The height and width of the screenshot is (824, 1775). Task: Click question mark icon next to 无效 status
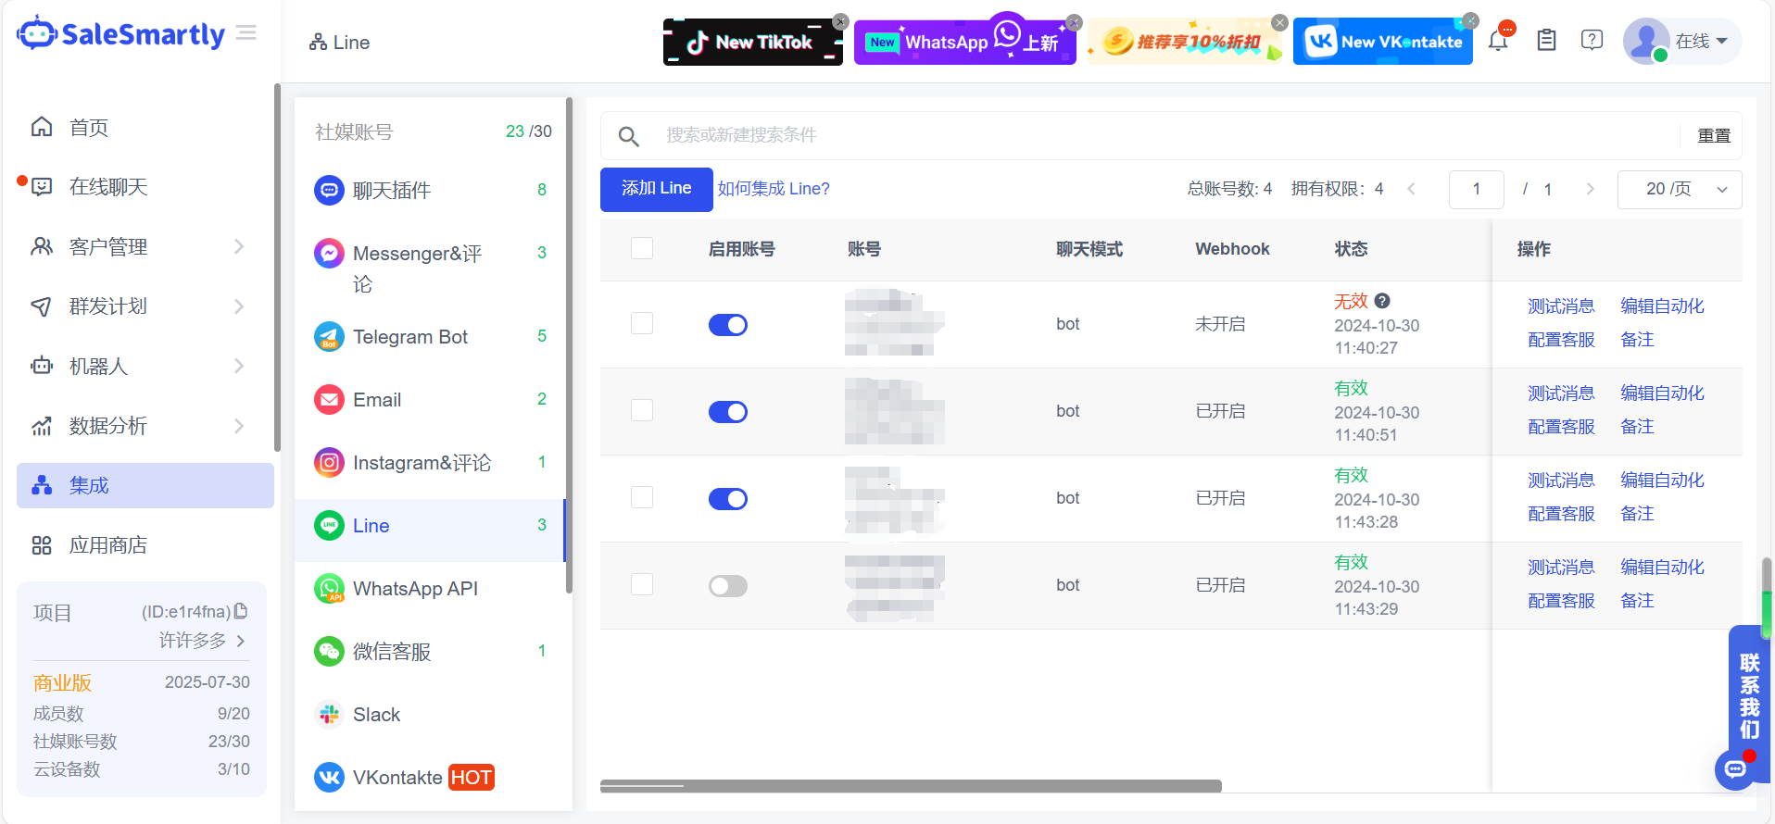point(1382,301)
